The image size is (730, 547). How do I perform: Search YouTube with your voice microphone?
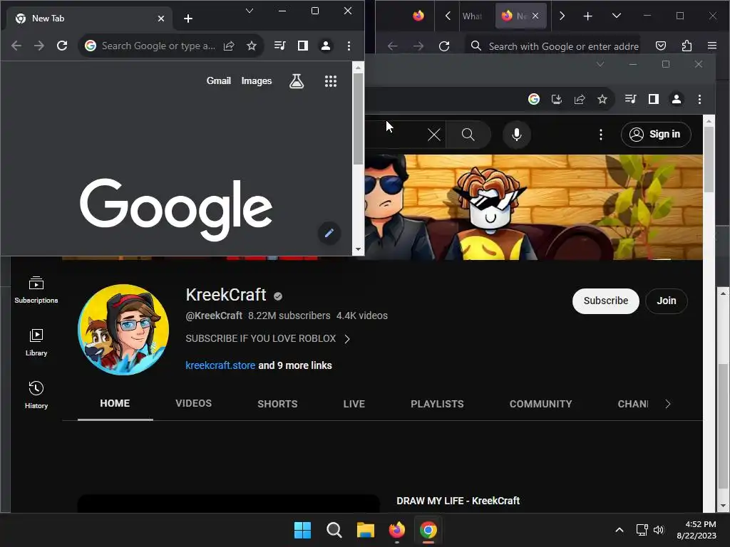pos(516,135)
